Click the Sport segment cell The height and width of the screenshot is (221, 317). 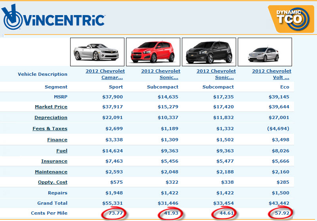point(116,87)
